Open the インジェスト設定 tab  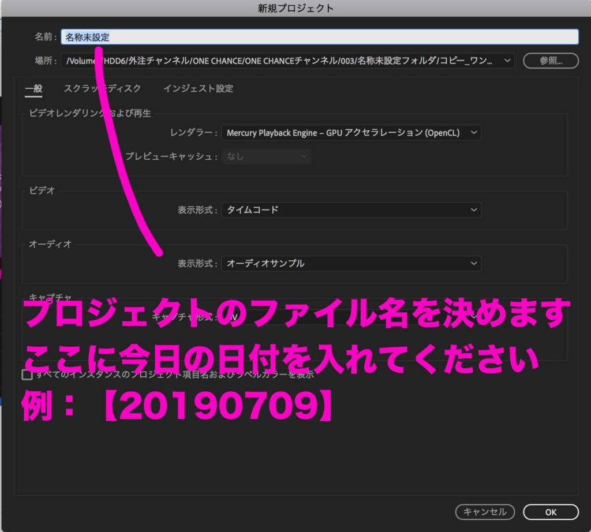click(x=198, y=88)
